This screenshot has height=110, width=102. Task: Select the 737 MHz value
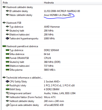point(49,66)
